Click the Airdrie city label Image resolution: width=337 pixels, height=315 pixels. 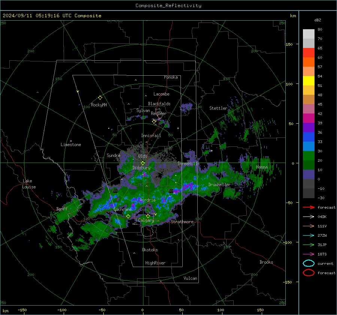coord(148,200)
